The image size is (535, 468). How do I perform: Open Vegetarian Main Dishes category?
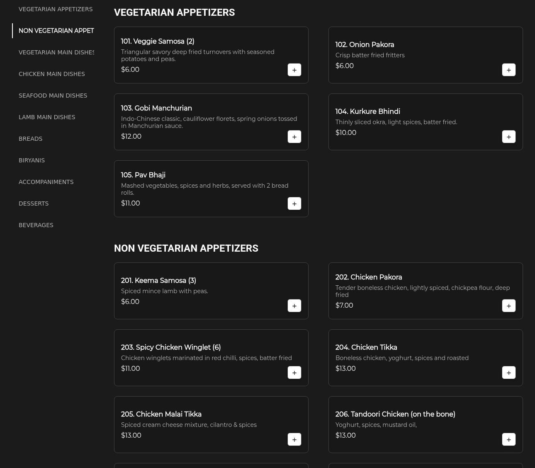click(x=56, y=52)
